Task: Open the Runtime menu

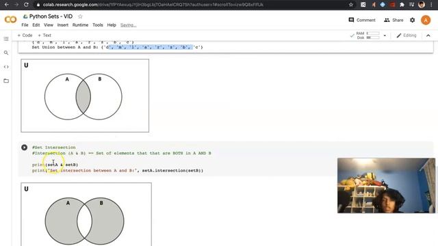Action: click(80, 25)
